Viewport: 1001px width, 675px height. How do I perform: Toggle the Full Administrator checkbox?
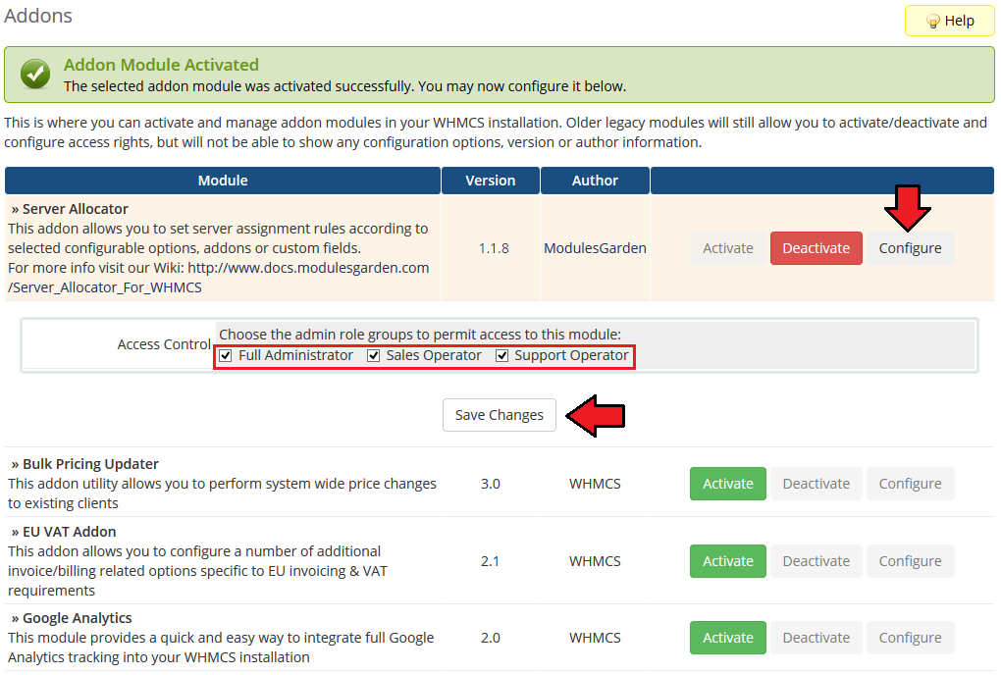[226, 356]
